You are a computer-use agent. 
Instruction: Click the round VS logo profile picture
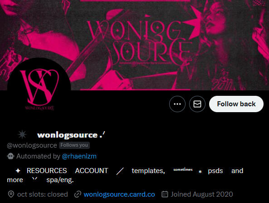click(x=39, y=89)
